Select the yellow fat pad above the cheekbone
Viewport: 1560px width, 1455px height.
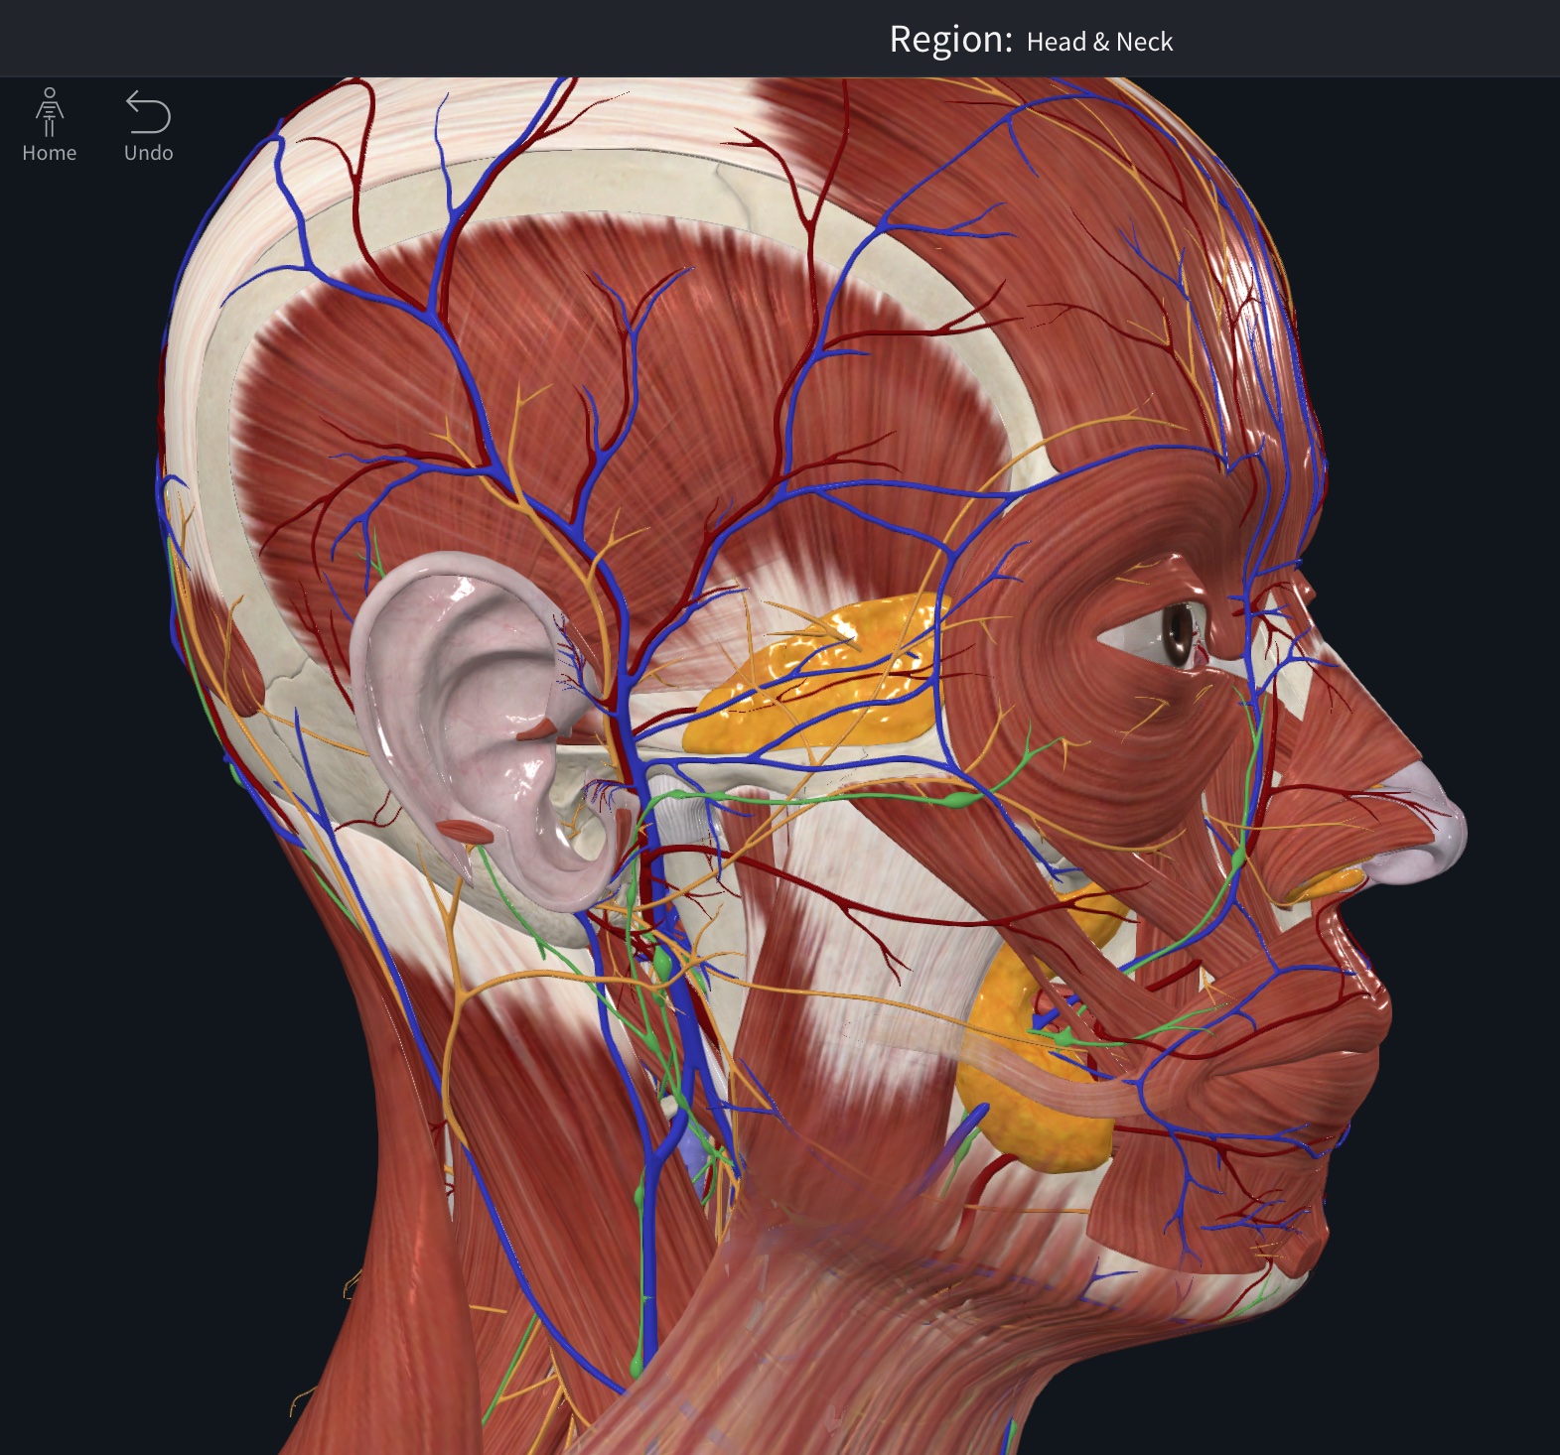(x=819, y=675)
